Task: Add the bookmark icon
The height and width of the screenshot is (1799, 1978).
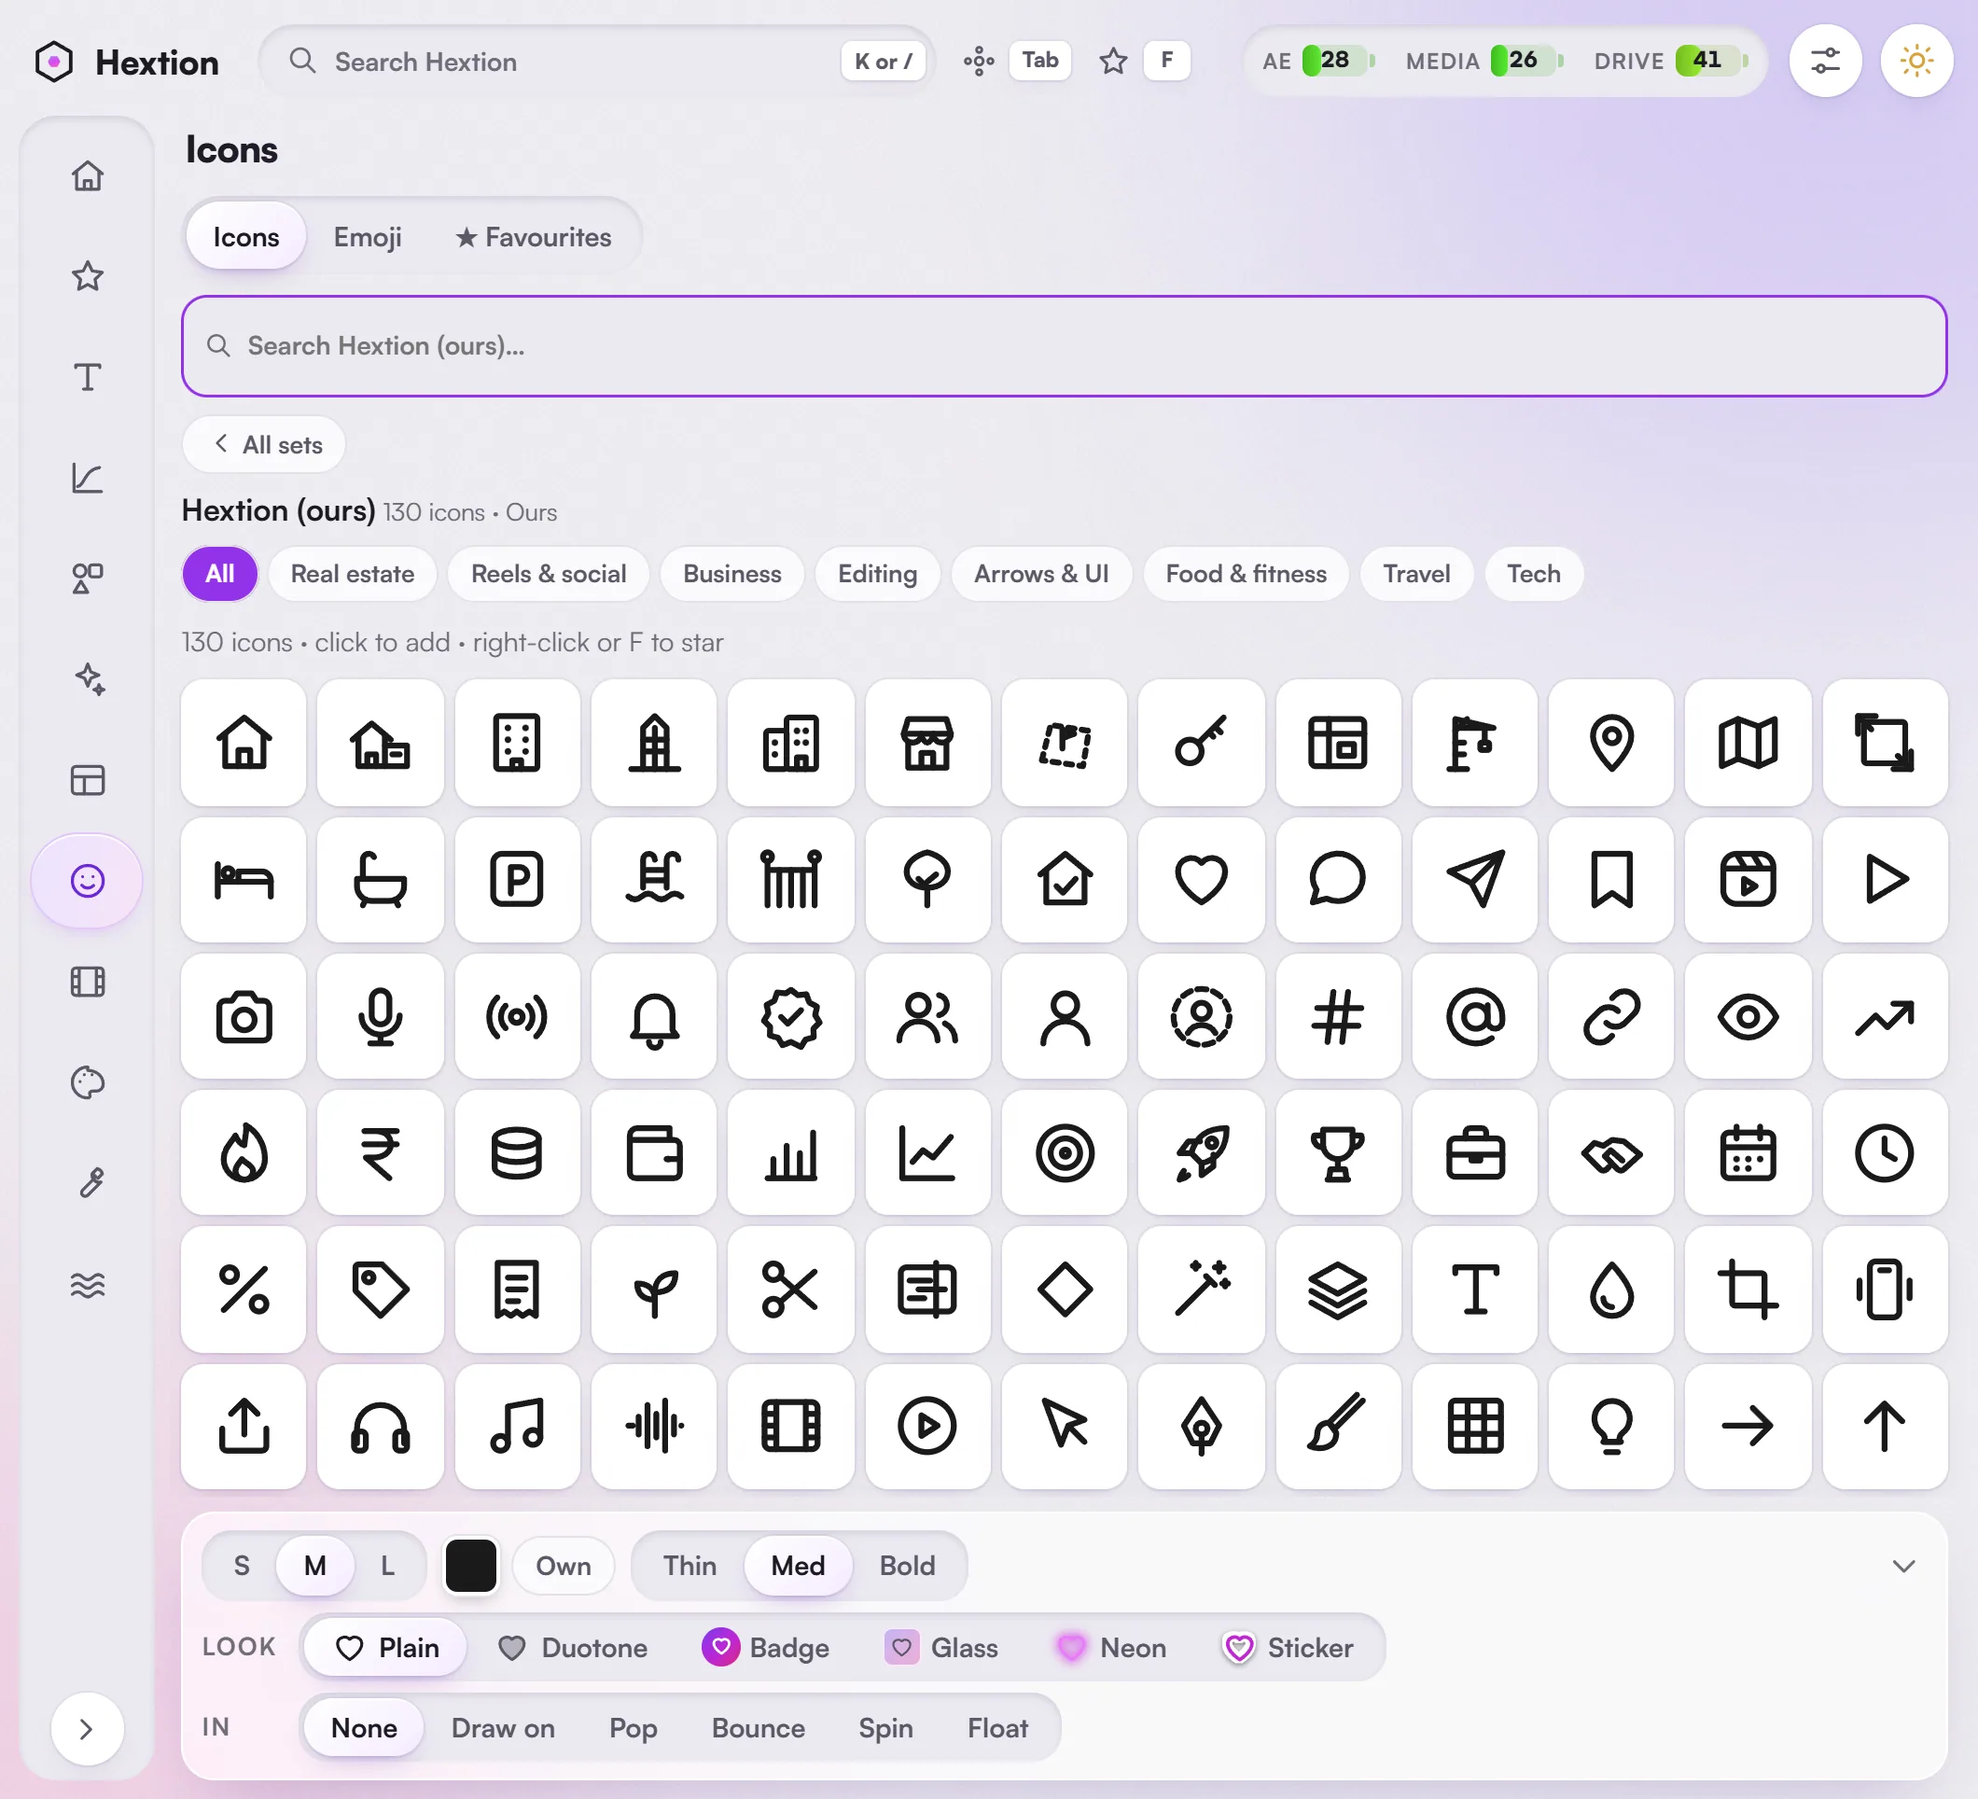Action: coord(1611,878)
